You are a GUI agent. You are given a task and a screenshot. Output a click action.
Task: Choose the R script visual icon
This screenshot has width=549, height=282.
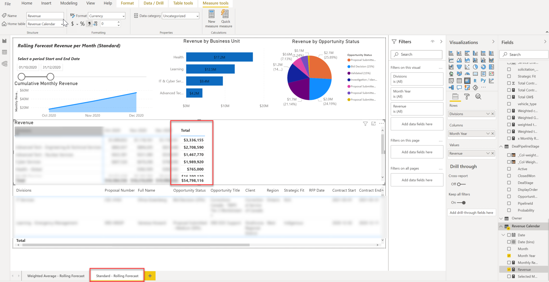click(475, 81)
